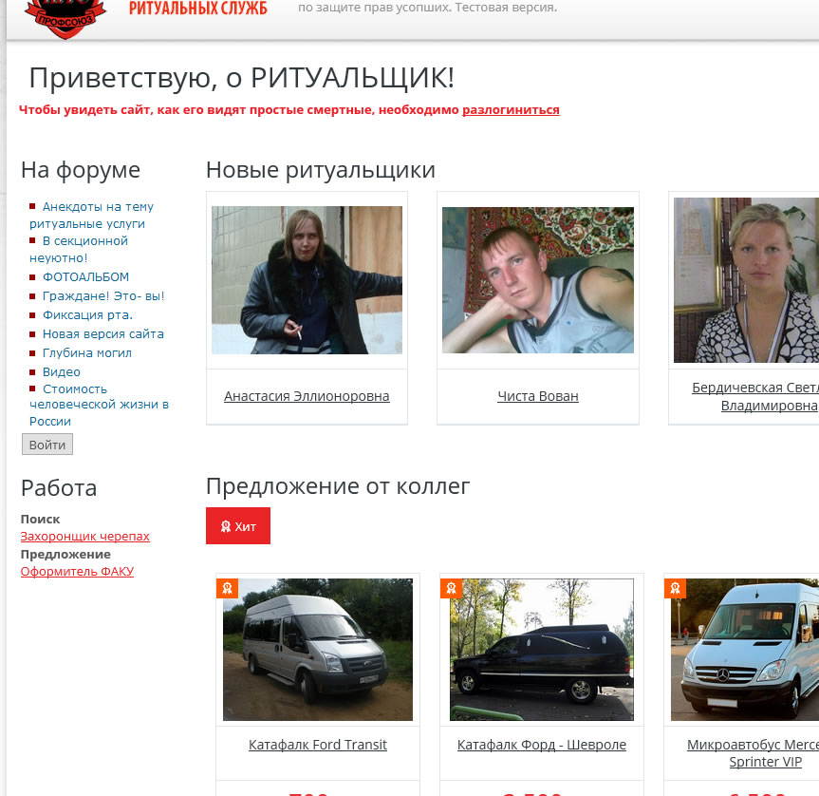The height and width of the screenshot is (796, 819).
Task: Click the name link Бердичевская Светлана Владимировна
Action: pyautogui.click(x=754, y=397)
